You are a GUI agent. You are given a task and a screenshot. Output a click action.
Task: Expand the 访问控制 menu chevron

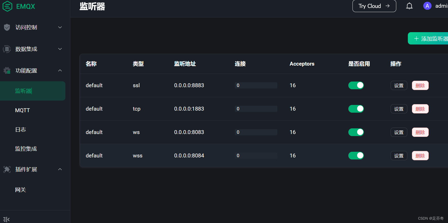pos(60,27)
